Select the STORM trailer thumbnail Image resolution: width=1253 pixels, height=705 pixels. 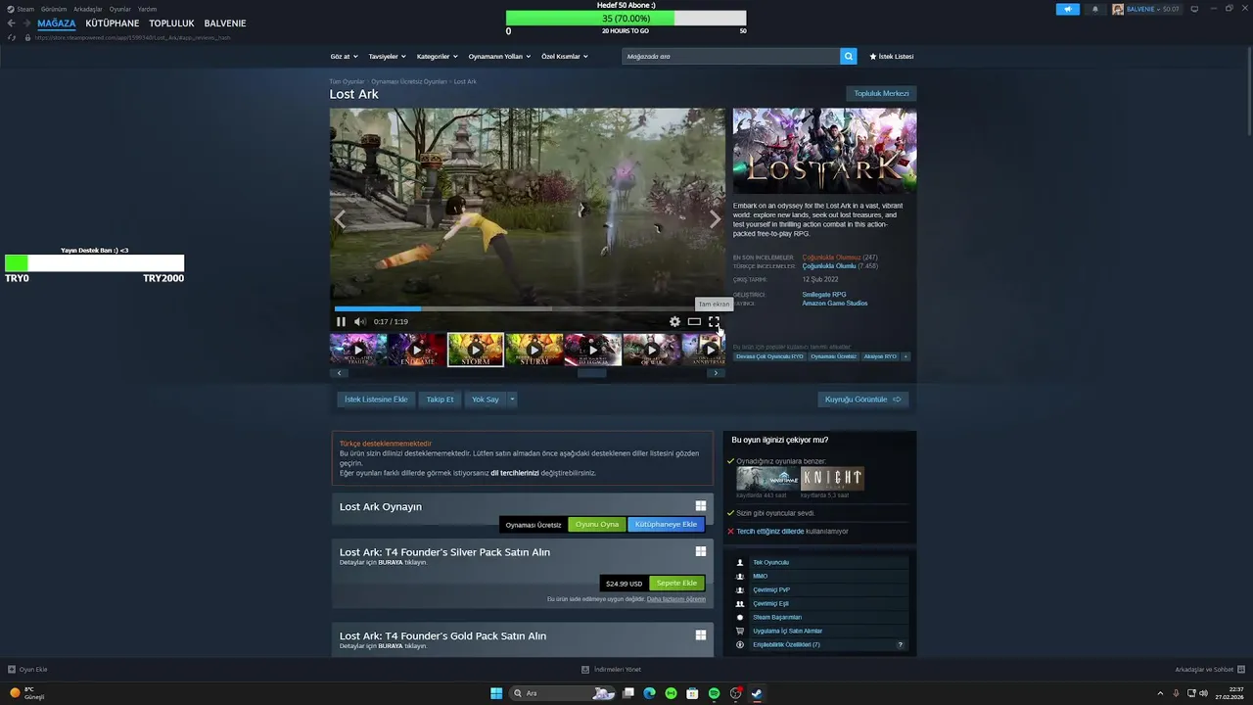(x=476, y=350)
